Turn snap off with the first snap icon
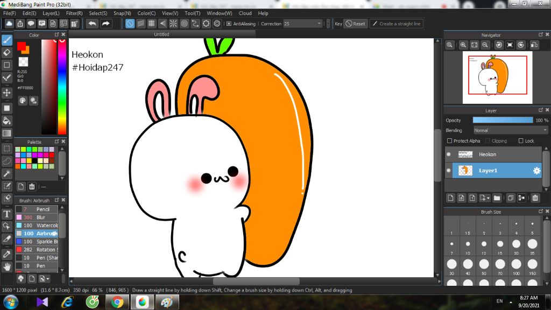 [130, 24]
